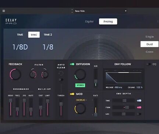Click the Diffusion amount knob
159x134 pixels.
[x=80, y=74]
